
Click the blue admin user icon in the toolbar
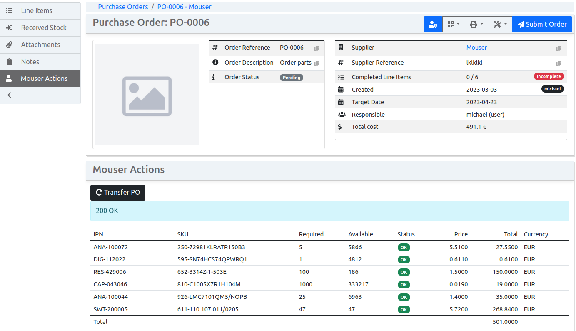[x=433, y=24]
